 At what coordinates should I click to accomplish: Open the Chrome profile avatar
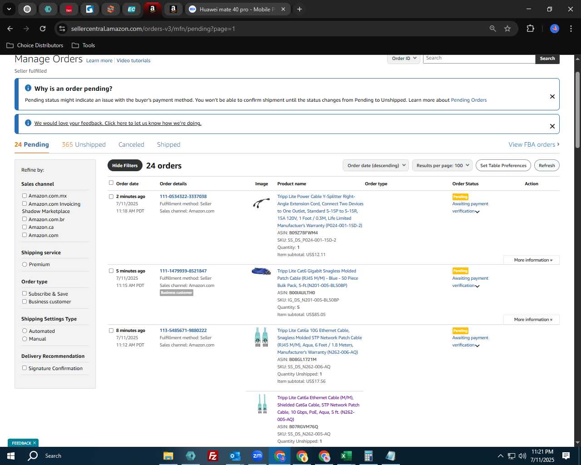click(555, 29)
